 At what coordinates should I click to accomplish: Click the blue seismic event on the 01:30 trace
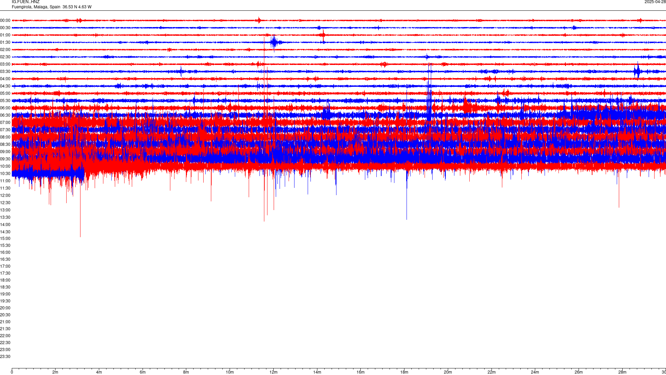(275, 42)
